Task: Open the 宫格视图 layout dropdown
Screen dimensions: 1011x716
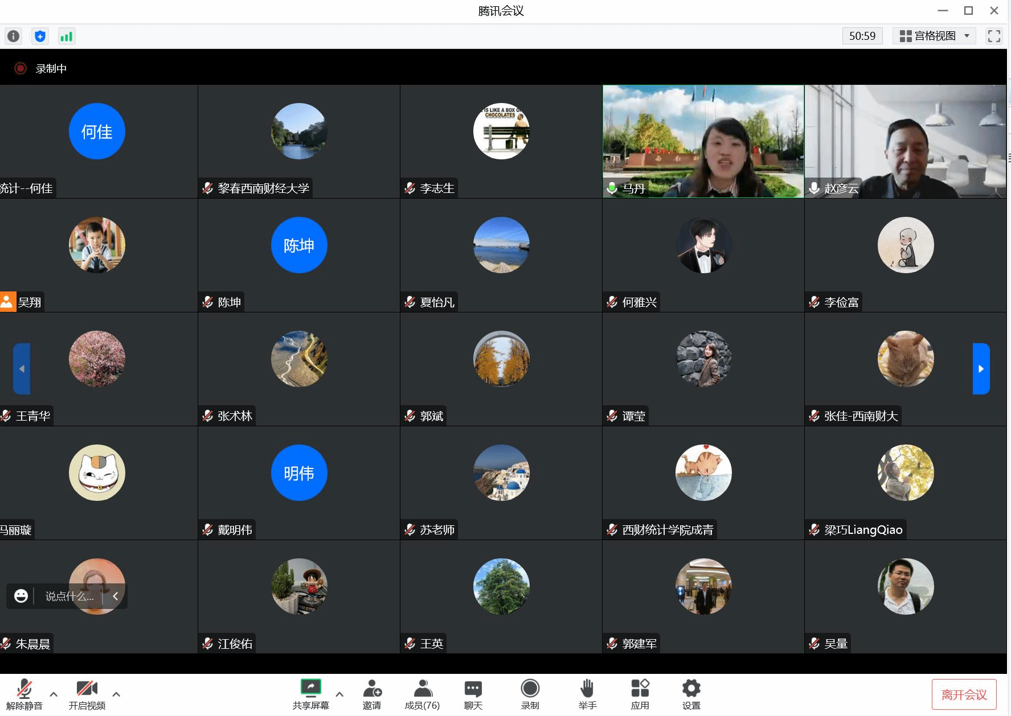Action: pos(934,36)
